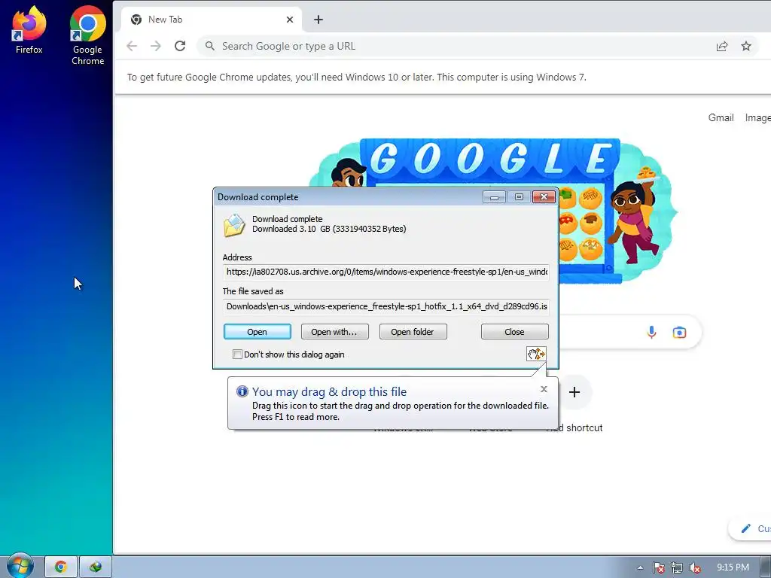Click the file saved as path field
Screen dimensions: 771x578
pyautogui.click(x=386, y=306)
